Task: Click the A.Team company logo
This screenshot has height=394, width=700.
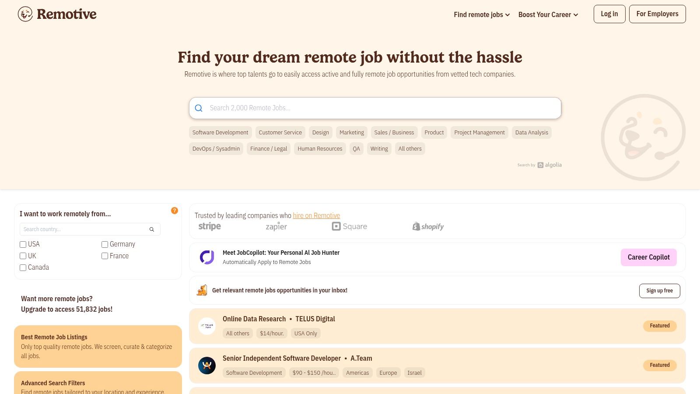Action: click(207, 366)
